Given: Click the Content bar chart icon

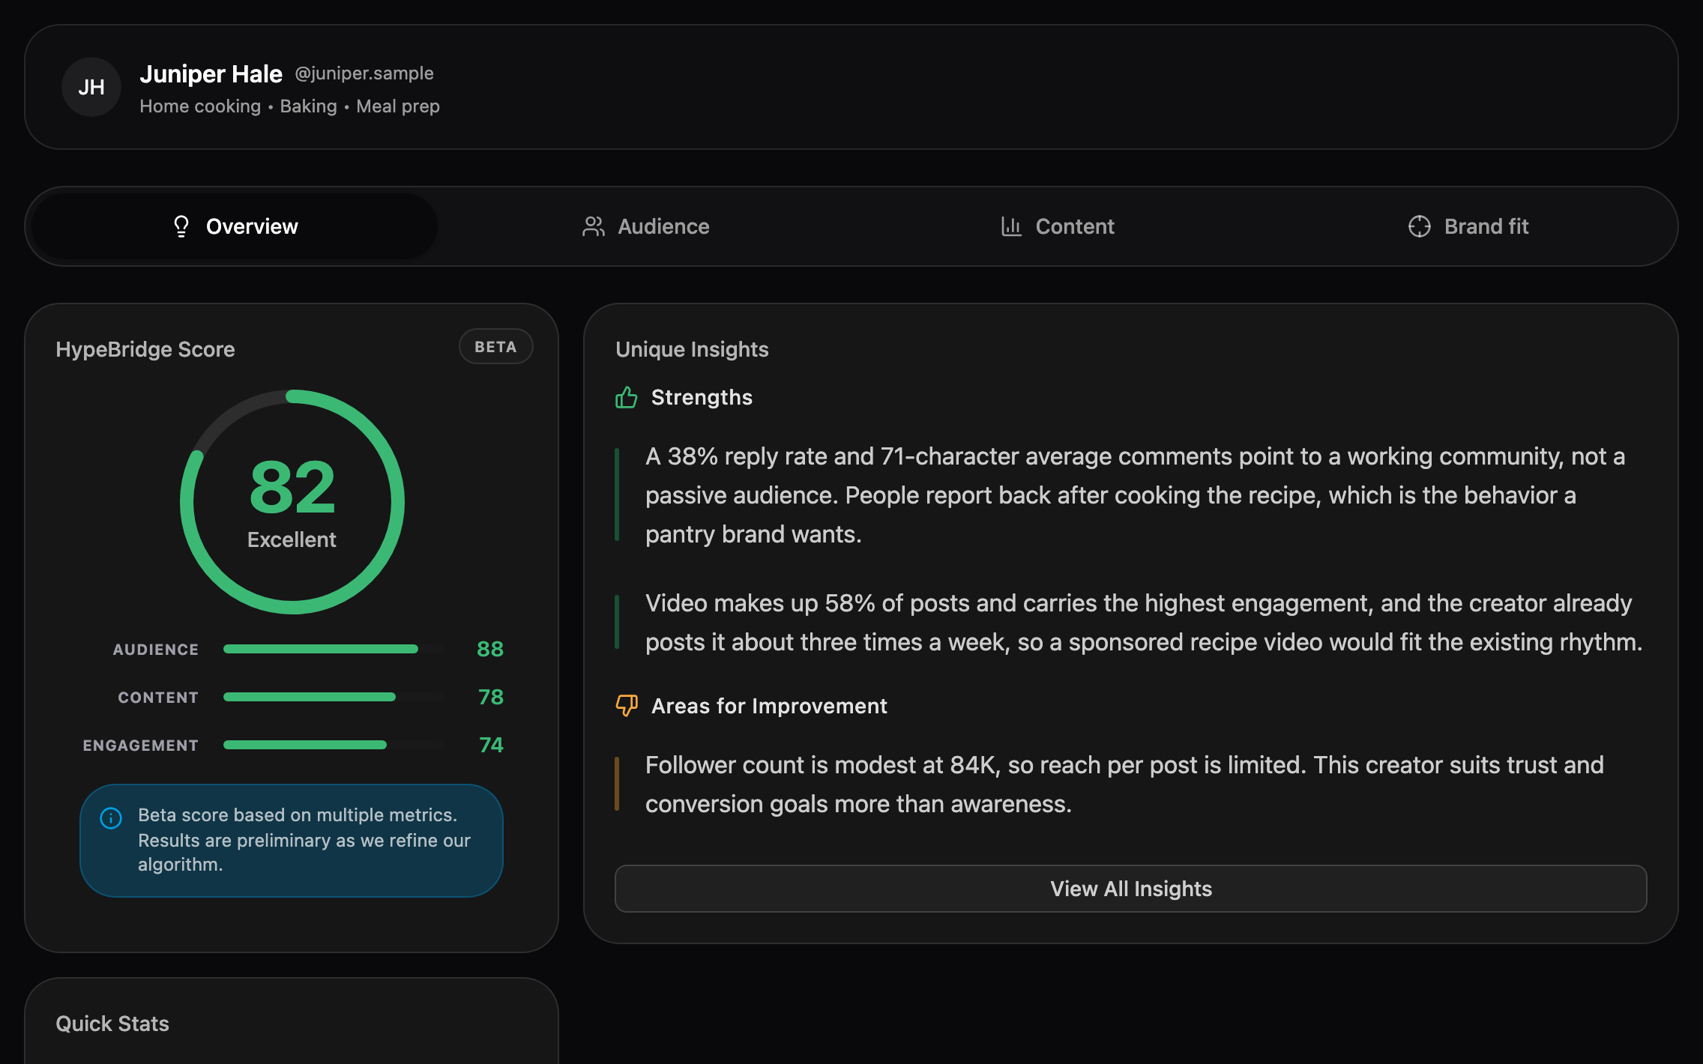Looking at the screenshot, I should pos(1011,226).
